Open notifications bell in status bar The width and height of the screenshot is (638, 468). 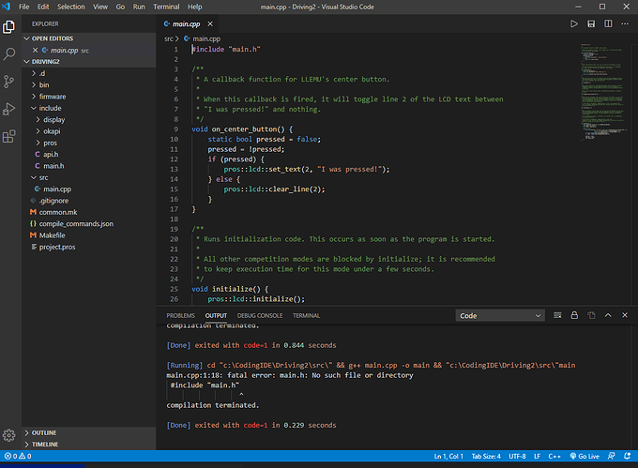(x=627, y=456)
